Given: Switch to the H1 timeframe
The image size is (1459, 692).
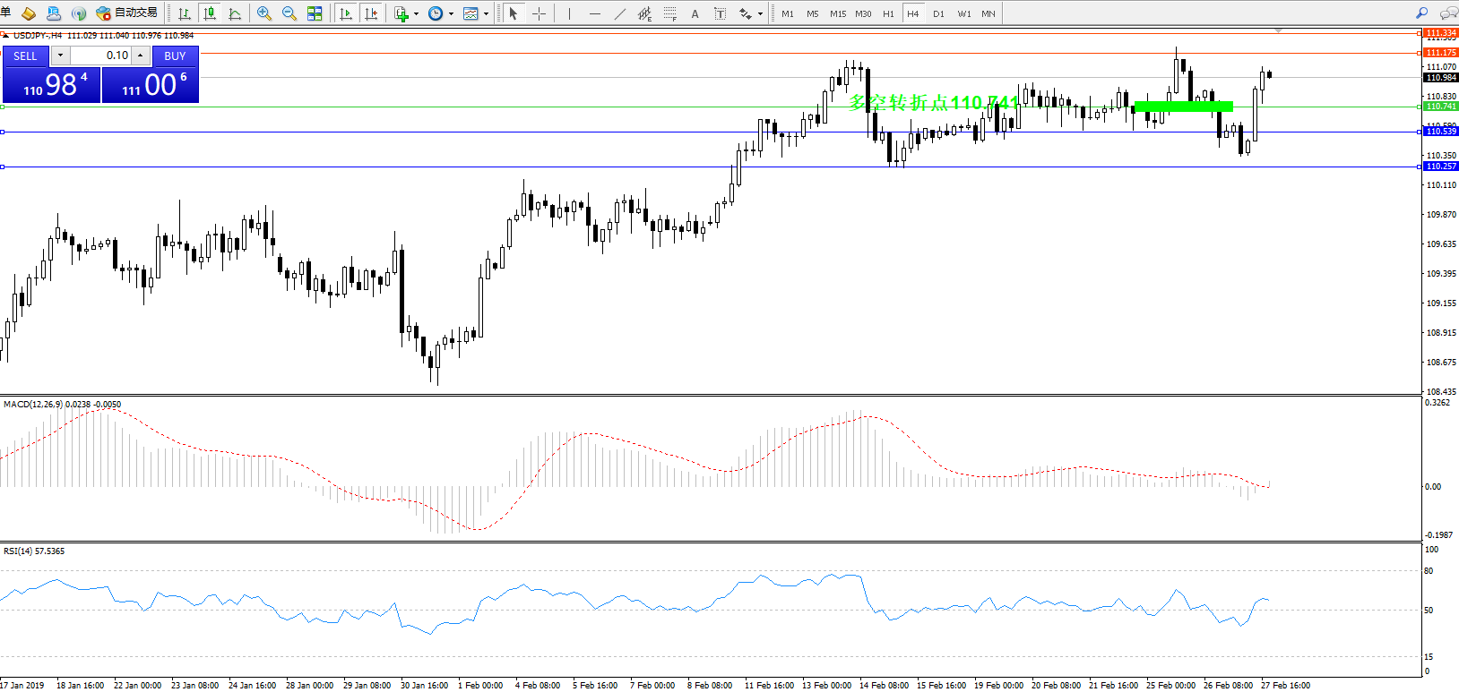Looking at the screenshot, I should 888,13.
